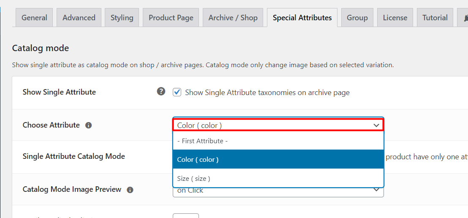Select the Special Attributes tab
The height and width of the screenshot is (218, 468).
(302, 18)
